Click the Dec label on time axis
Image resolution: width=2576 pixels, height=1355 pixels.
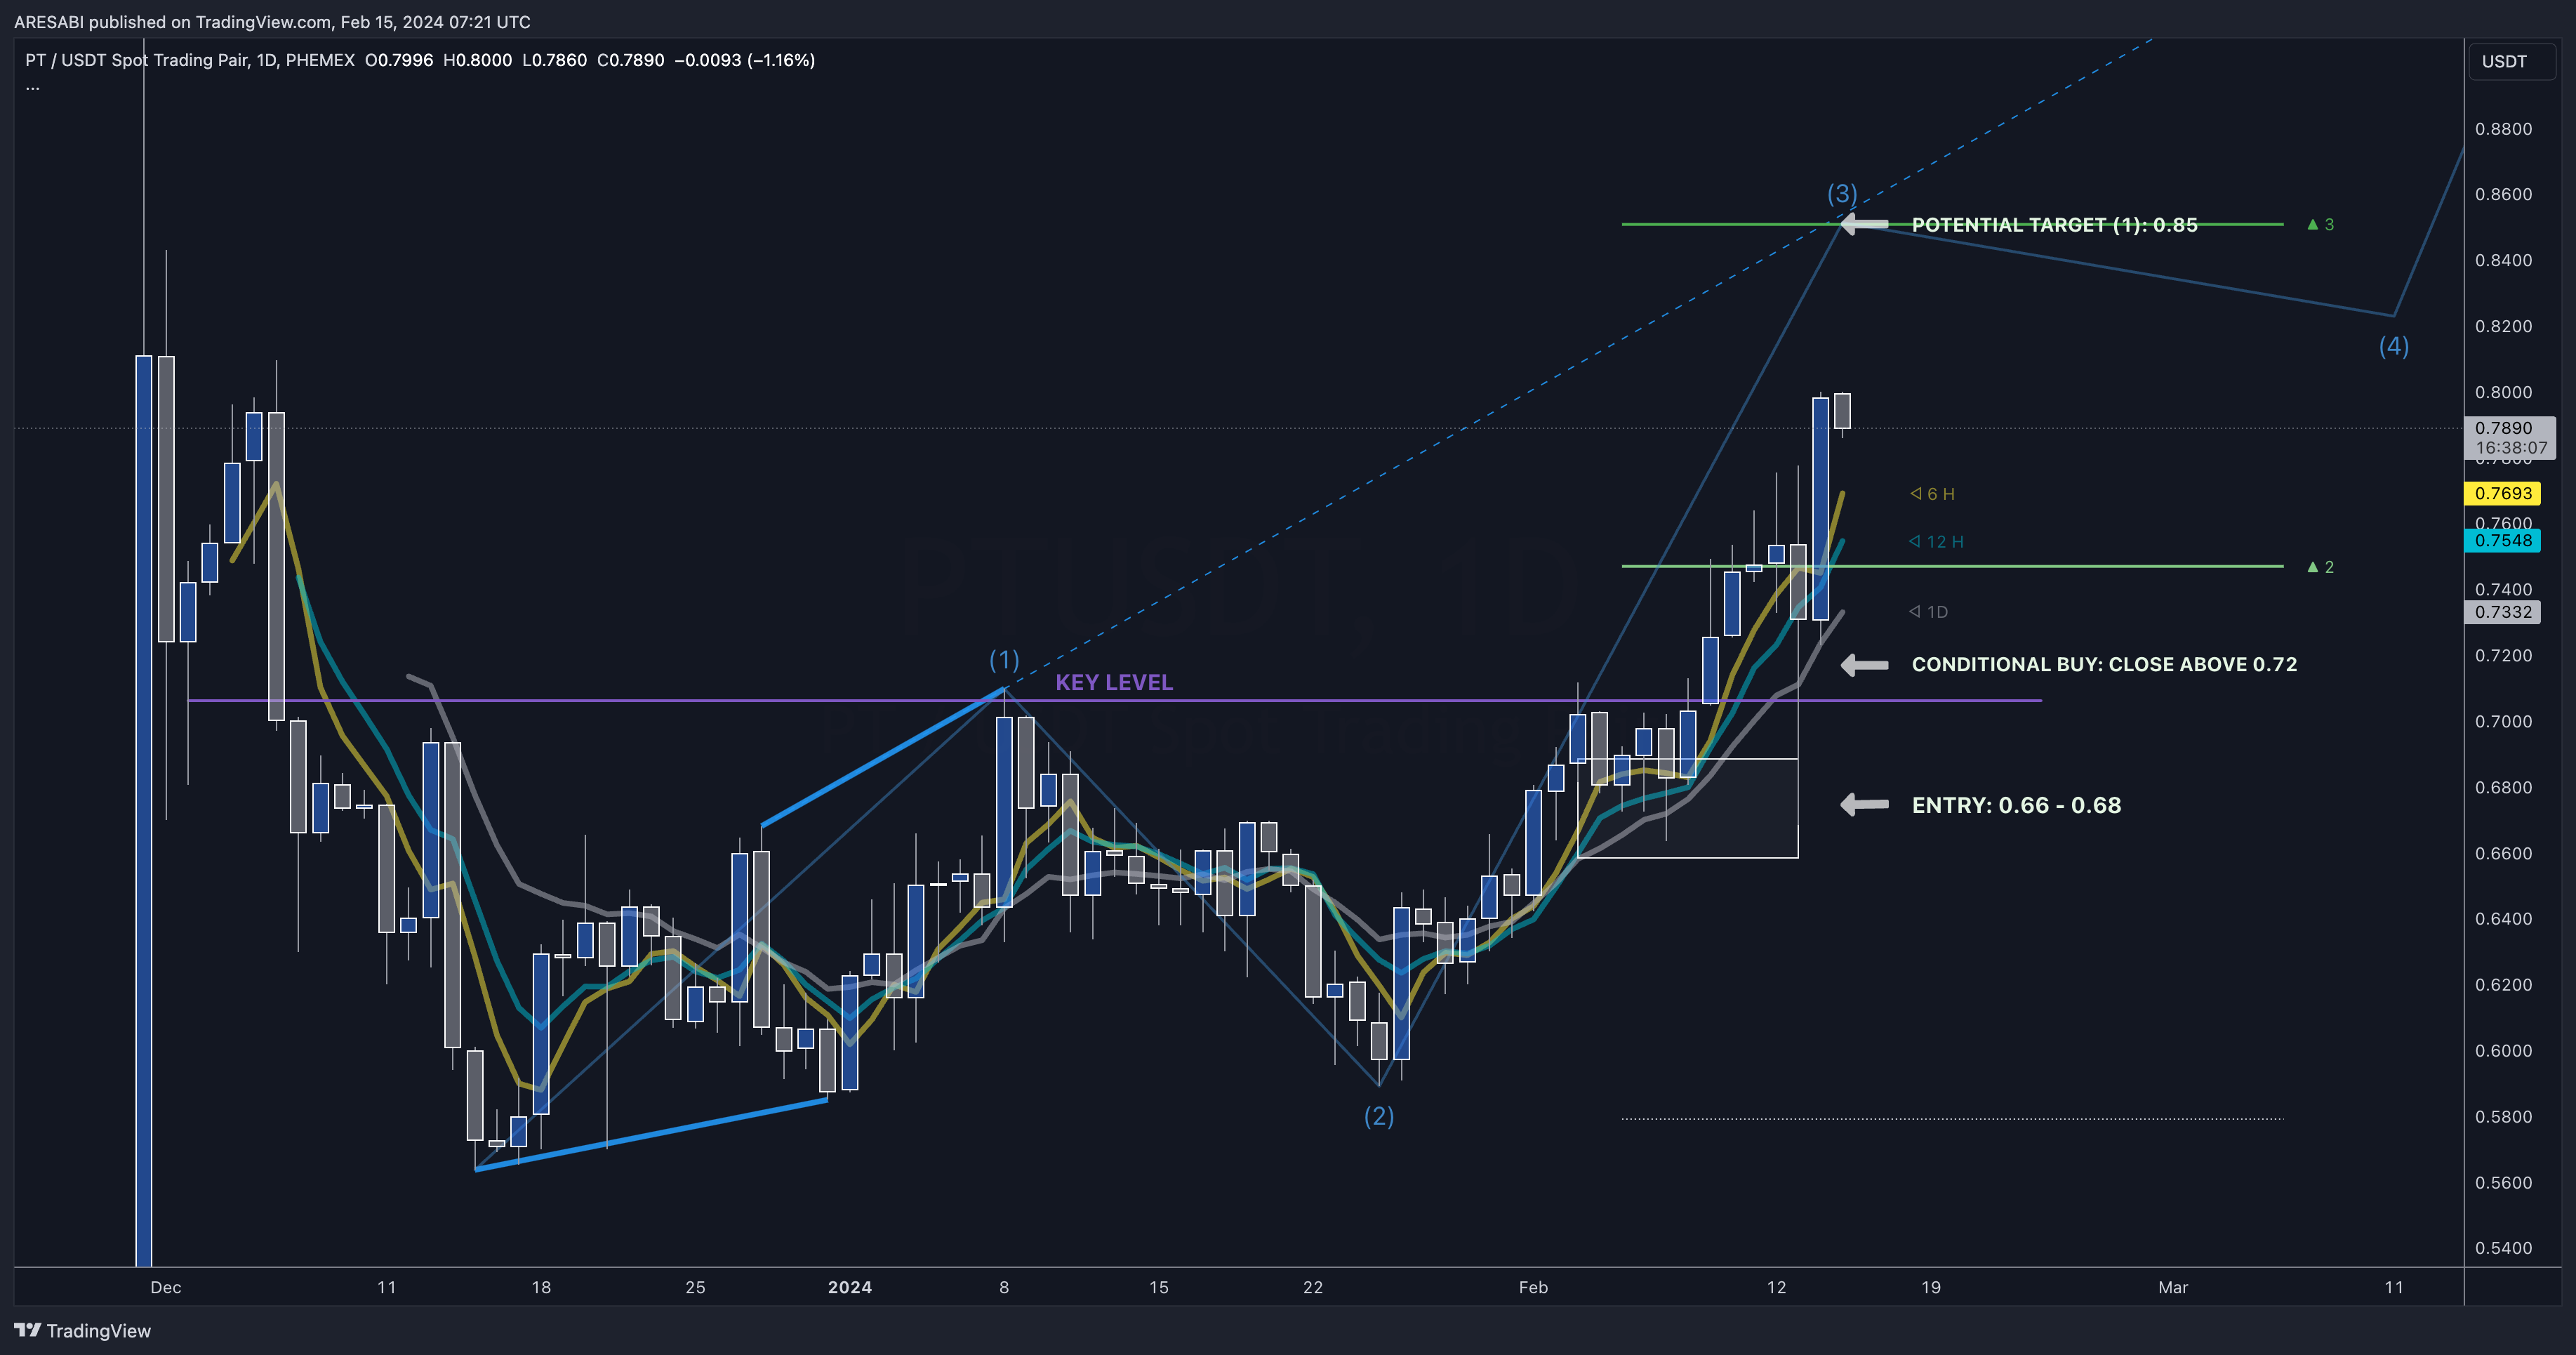[x=166, y=1287]
